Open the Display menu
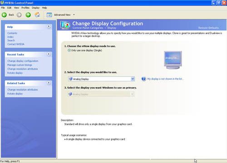The image size is (227, 163). coord(35,8)
